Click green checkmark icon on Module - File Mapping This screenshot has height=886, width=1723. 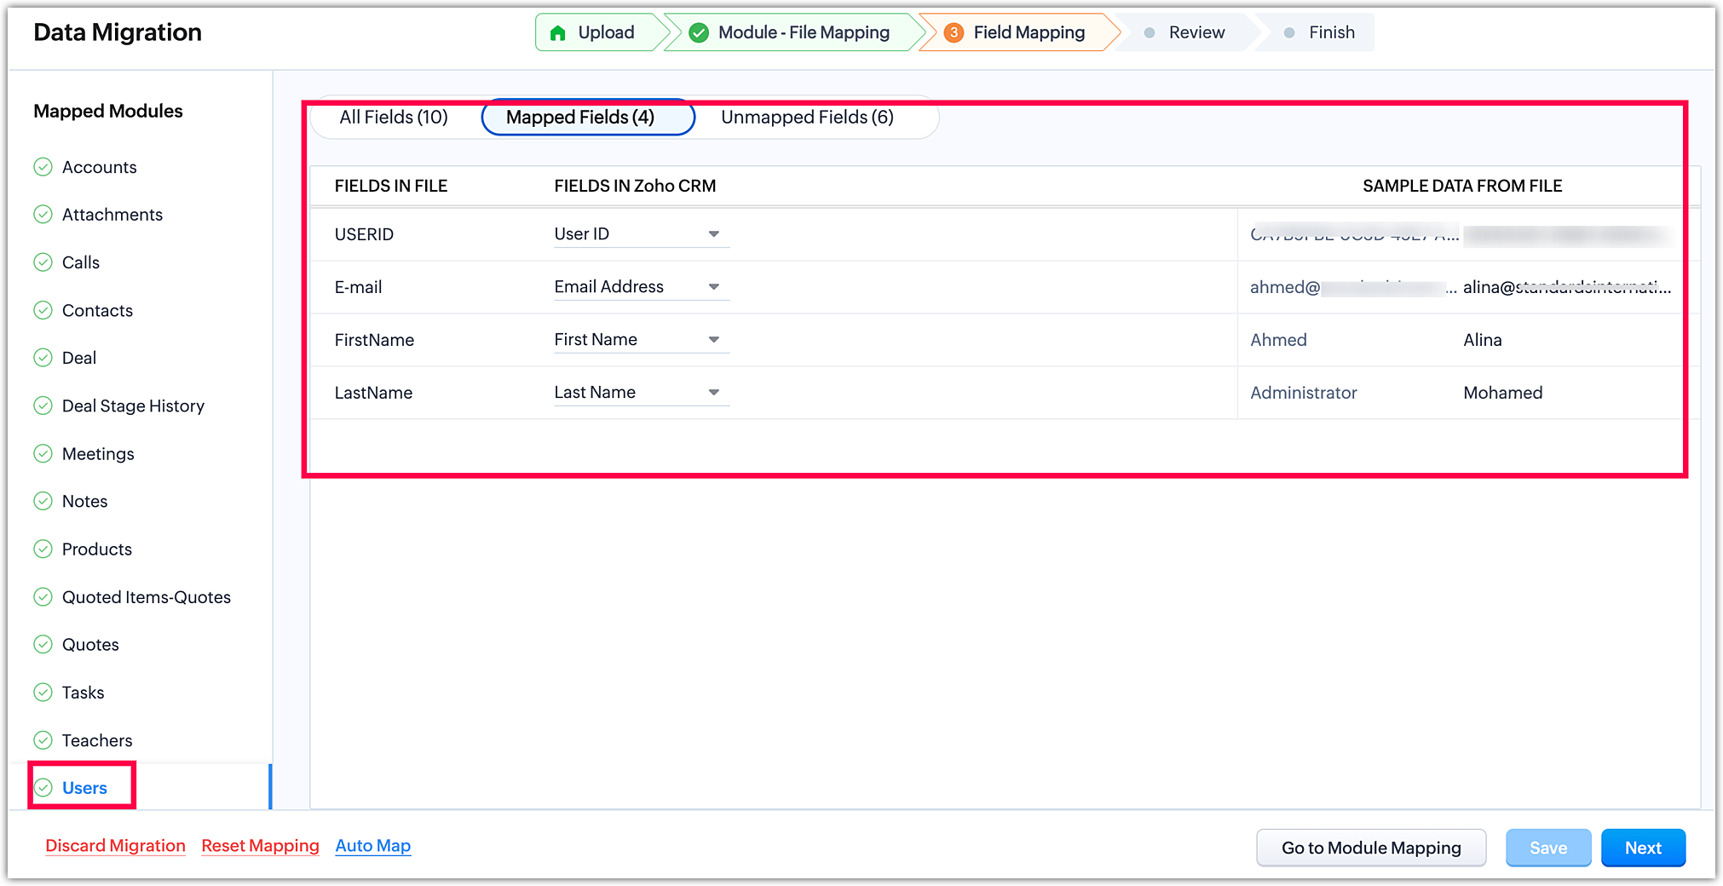click(699, 33)
